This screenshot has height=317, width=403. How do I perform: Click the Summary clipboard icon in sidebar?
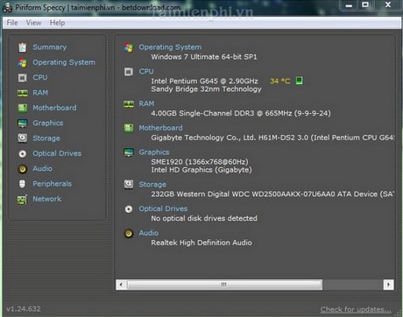23,47
